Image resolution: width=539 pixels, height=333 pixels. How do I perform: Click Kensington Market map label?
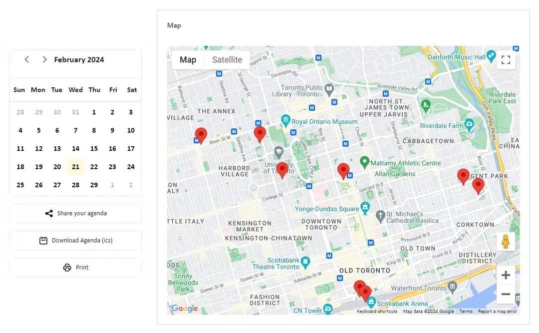pyautogui.click(x=250, y=226)
